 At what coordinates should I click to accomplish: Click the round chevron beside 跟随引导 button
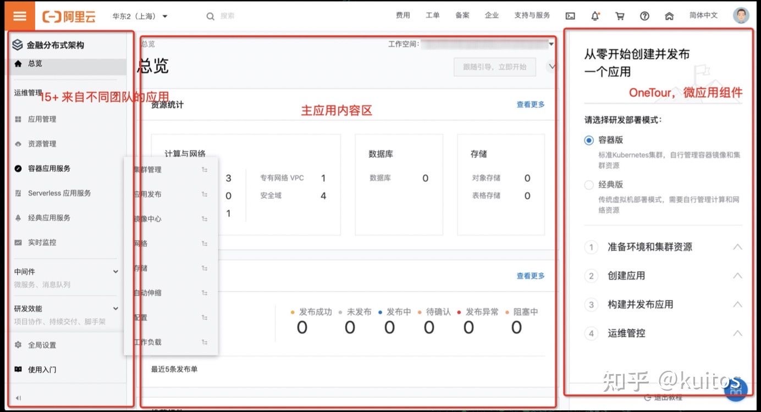[552, 66]
